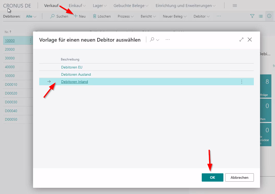275x194 pixels.
Task: Open the Lager menu
Action: pyautogui.click(x=100, y=6)
